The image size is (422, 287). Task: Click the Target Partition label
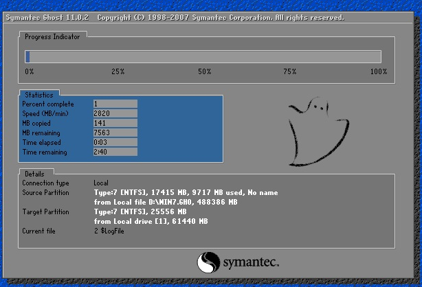[x=45, y=212]
